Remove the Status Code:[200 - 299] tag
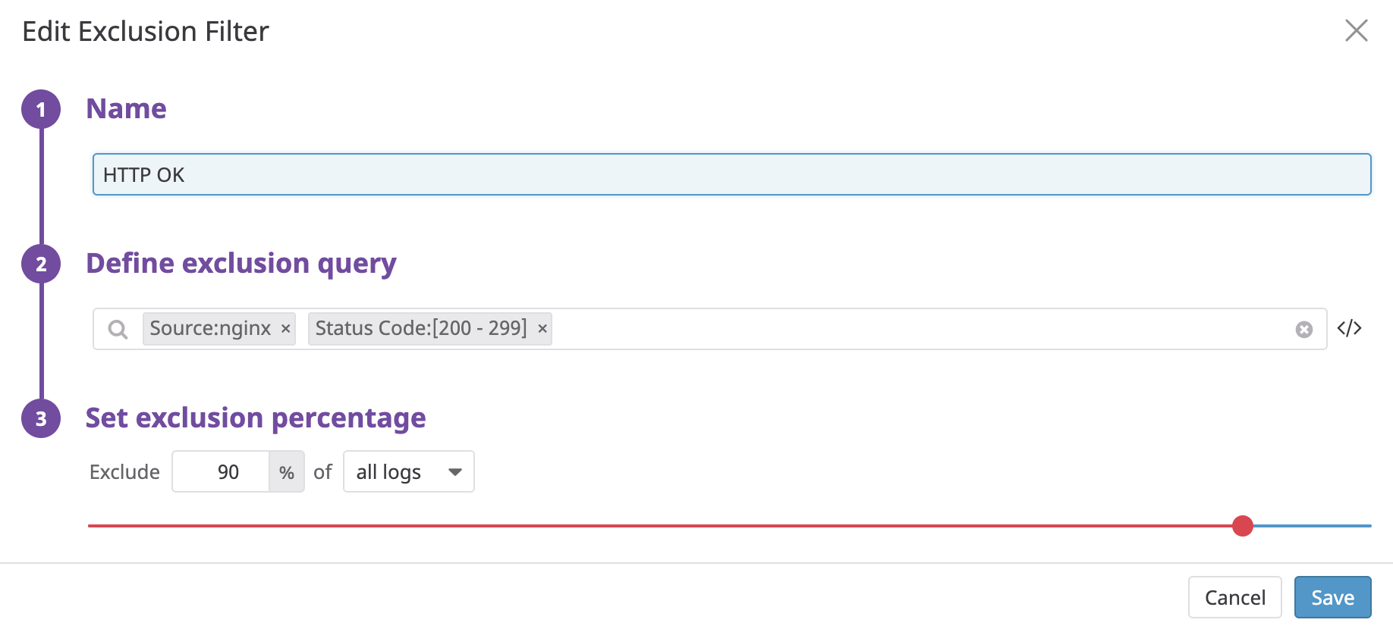The width and height of the screenshot is (1393, 629). tap(542, 329)
